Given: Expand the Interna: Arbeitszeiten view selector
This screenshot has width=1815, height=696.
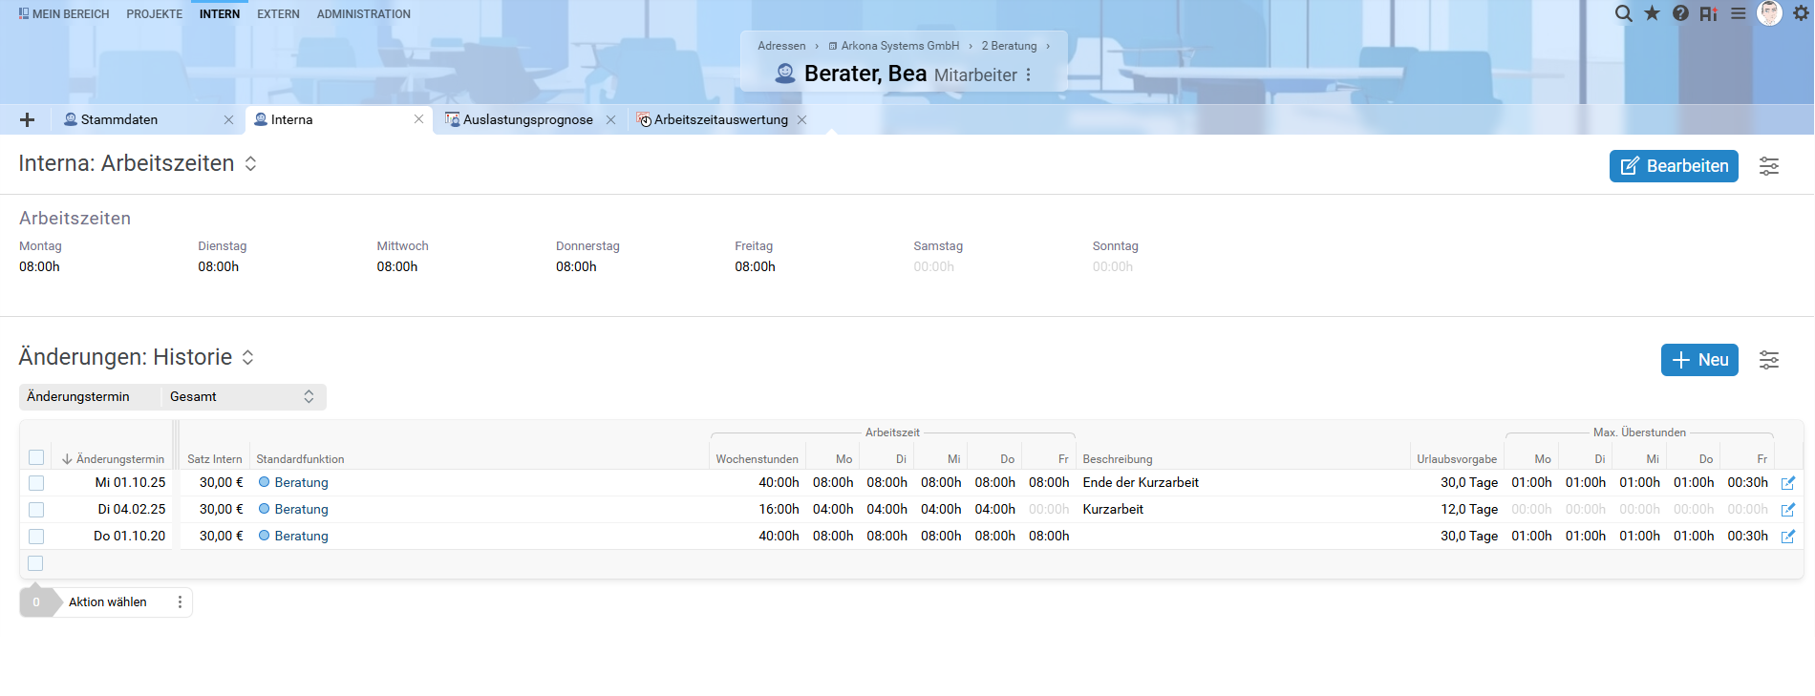Looking at the screenshot, I should coord(250,163).
